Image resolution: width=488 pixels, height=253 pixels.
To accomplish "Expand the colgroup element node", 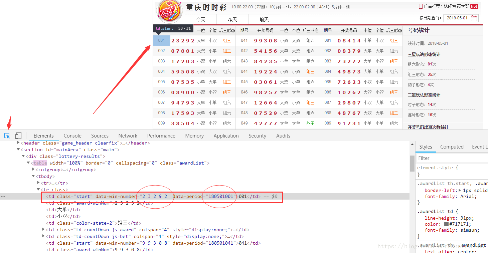I will tap(33, 170).
